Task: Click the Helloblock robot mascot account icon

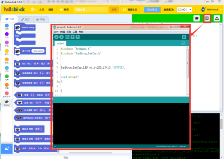Action: point(203,10)
